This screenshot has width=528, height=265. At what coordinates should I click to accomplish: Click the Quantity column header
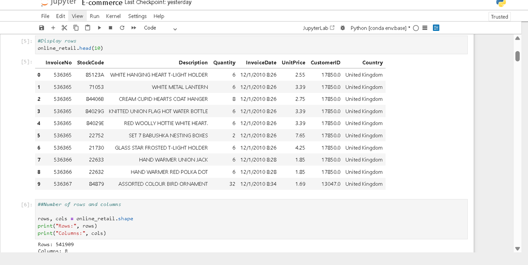224,63
